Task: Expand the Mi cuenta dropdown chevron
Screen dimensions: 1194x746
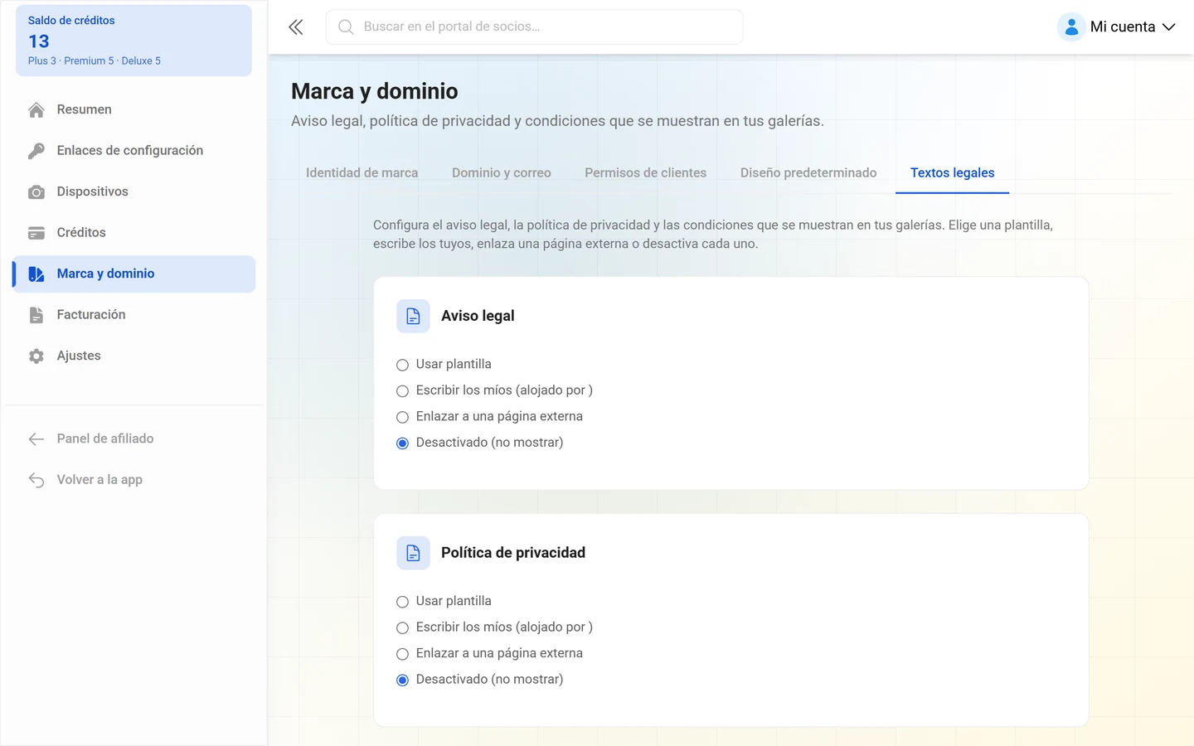Action: coord(1169,27)
